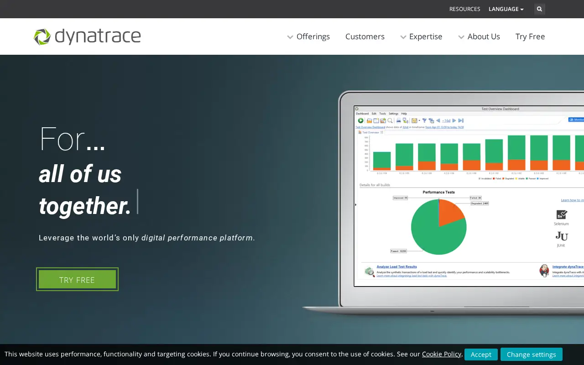Screen dimensions: 584x365
Task: Click the Analyze Load Test Results link
Action: 396,266
